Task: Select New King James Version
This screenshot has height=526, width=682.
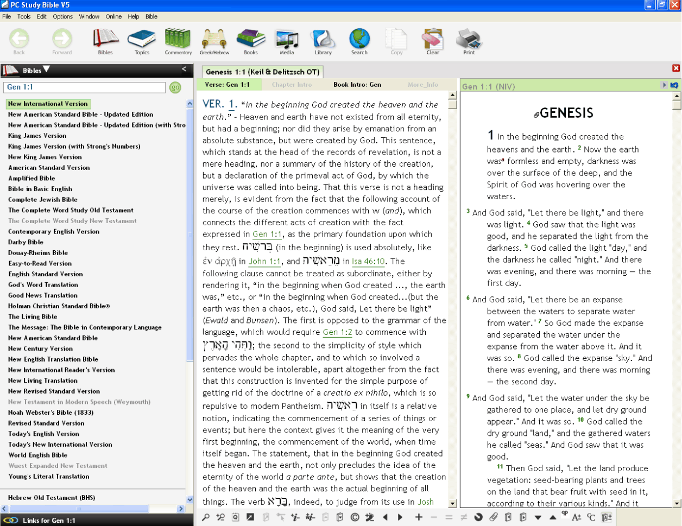Action: 45,157
